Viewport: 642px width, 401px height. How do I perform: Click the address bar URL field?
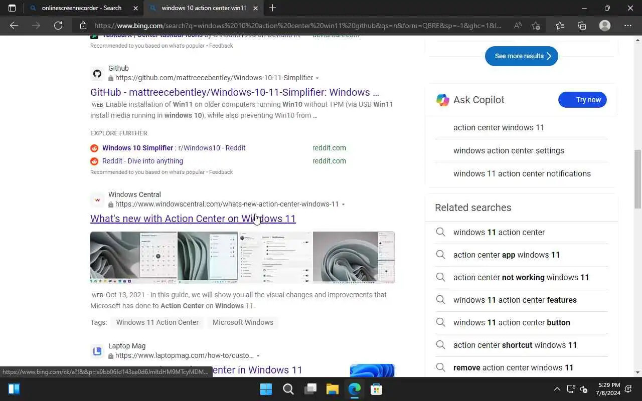[297, 26]
